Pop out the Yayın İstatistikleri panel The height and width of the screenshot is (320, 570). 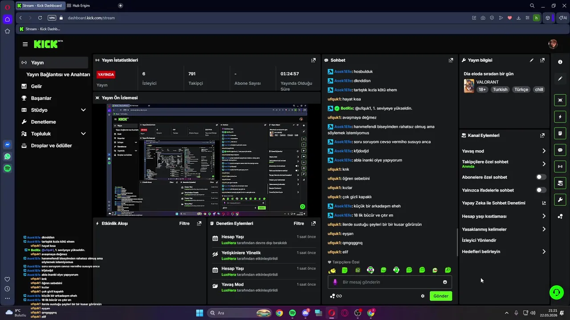pos(313,60)
